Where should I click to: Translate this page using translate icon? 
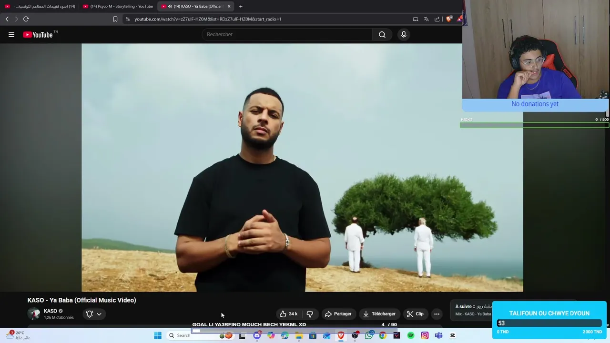click(426, 19)
